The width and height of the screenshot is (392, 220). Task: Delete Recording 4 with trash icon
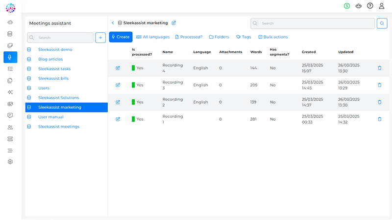point(379,68)
